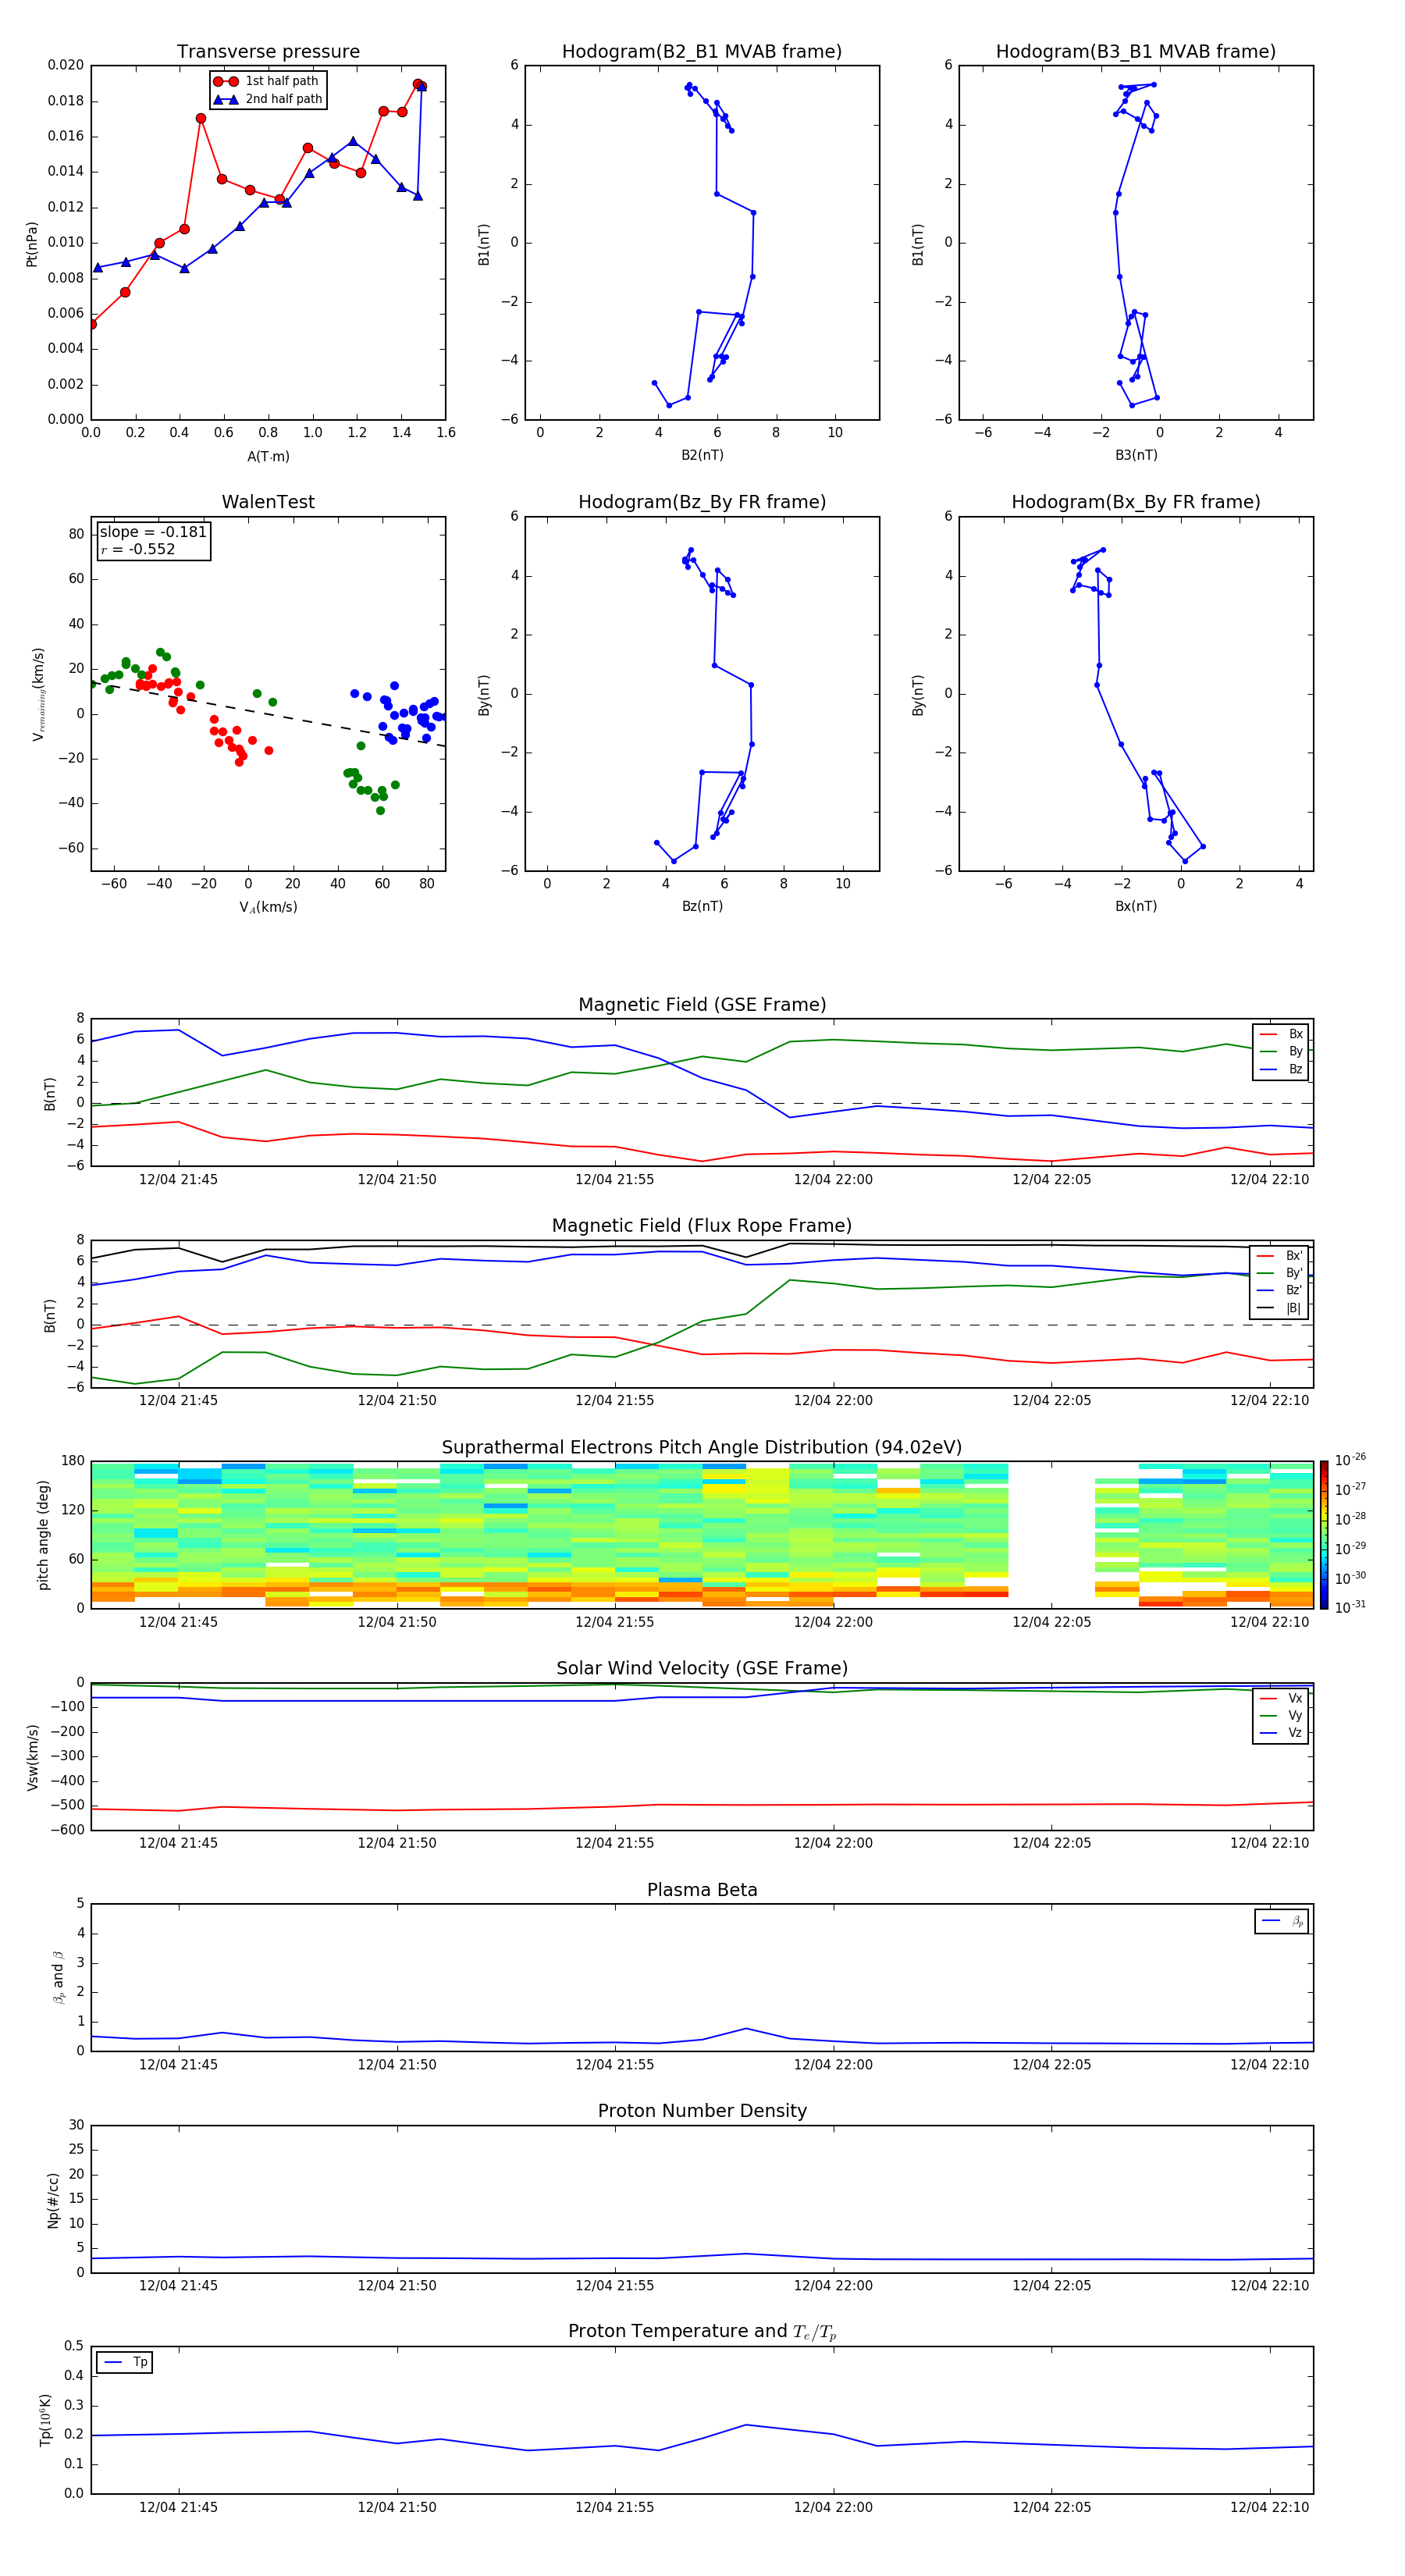
Task: Click 'Vz' in solar wind velocity legend
Action: tap(1295, 1733)
